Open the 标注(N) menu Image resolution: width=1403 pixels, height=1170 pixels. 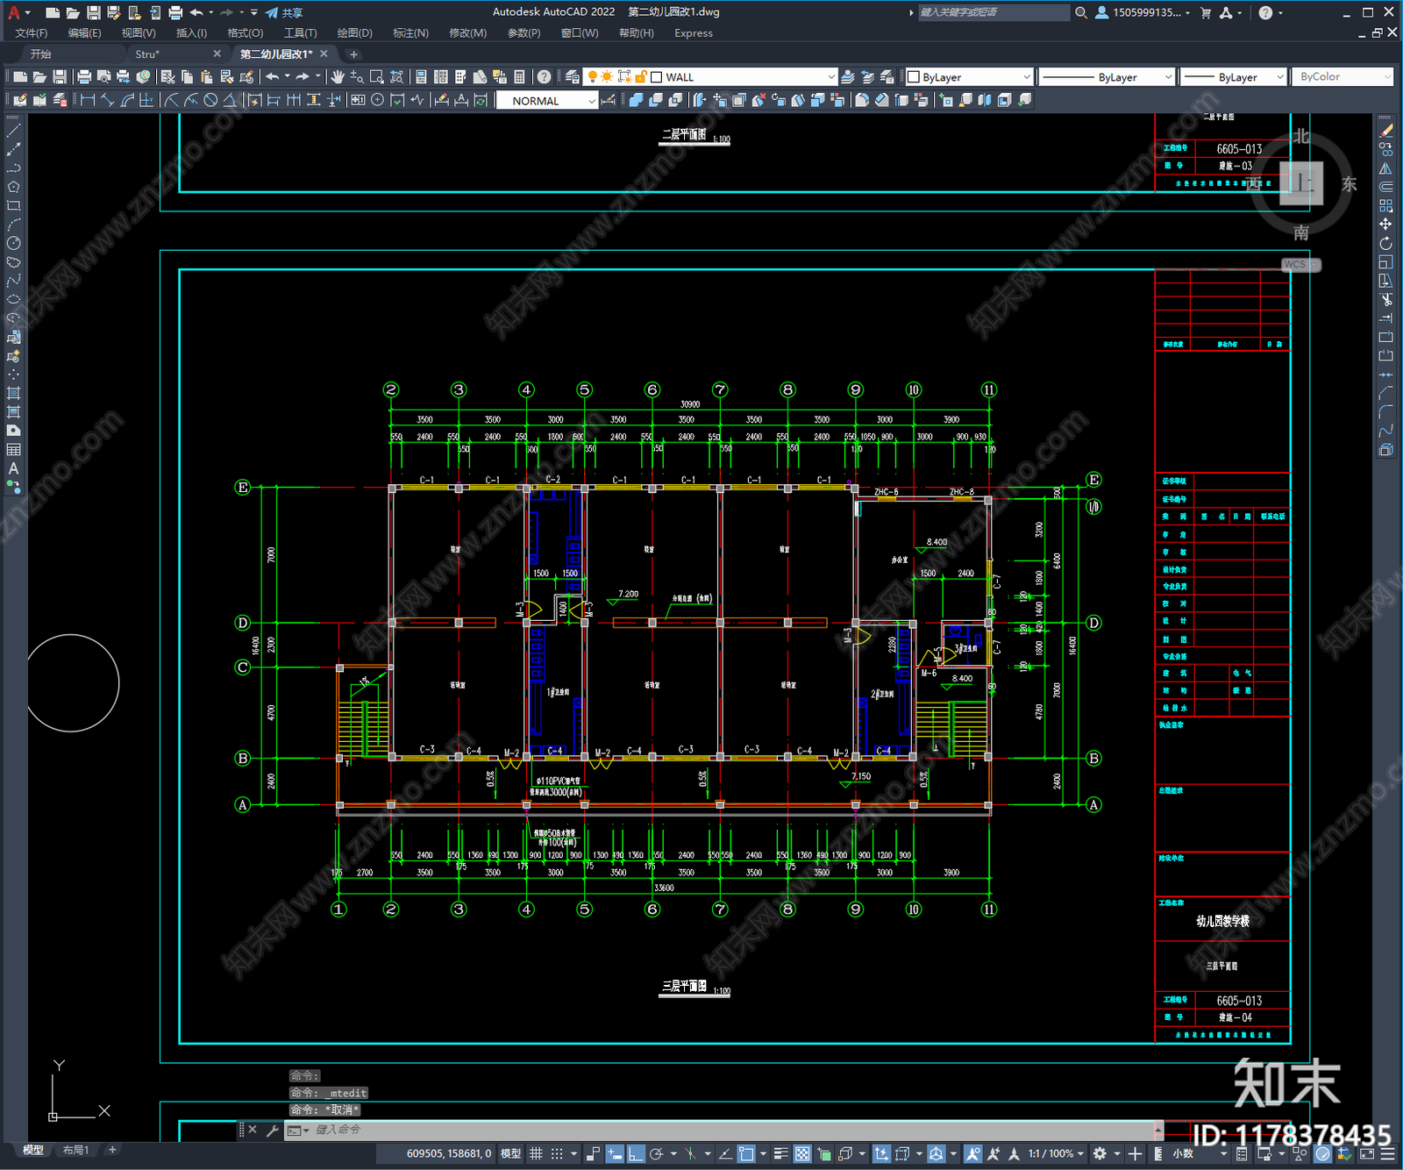[x=410, y=33]
